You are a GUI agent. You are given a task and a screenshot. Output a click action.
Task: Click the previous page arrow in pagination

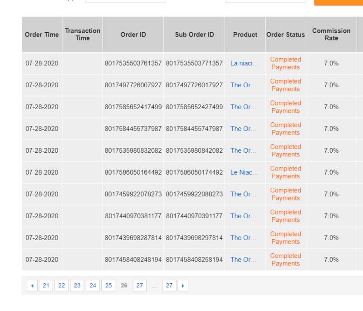click(32, 286)
